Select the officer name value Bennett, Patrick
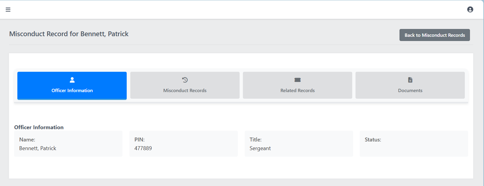The width and height of the screenshot is (484, 186). 38,148
